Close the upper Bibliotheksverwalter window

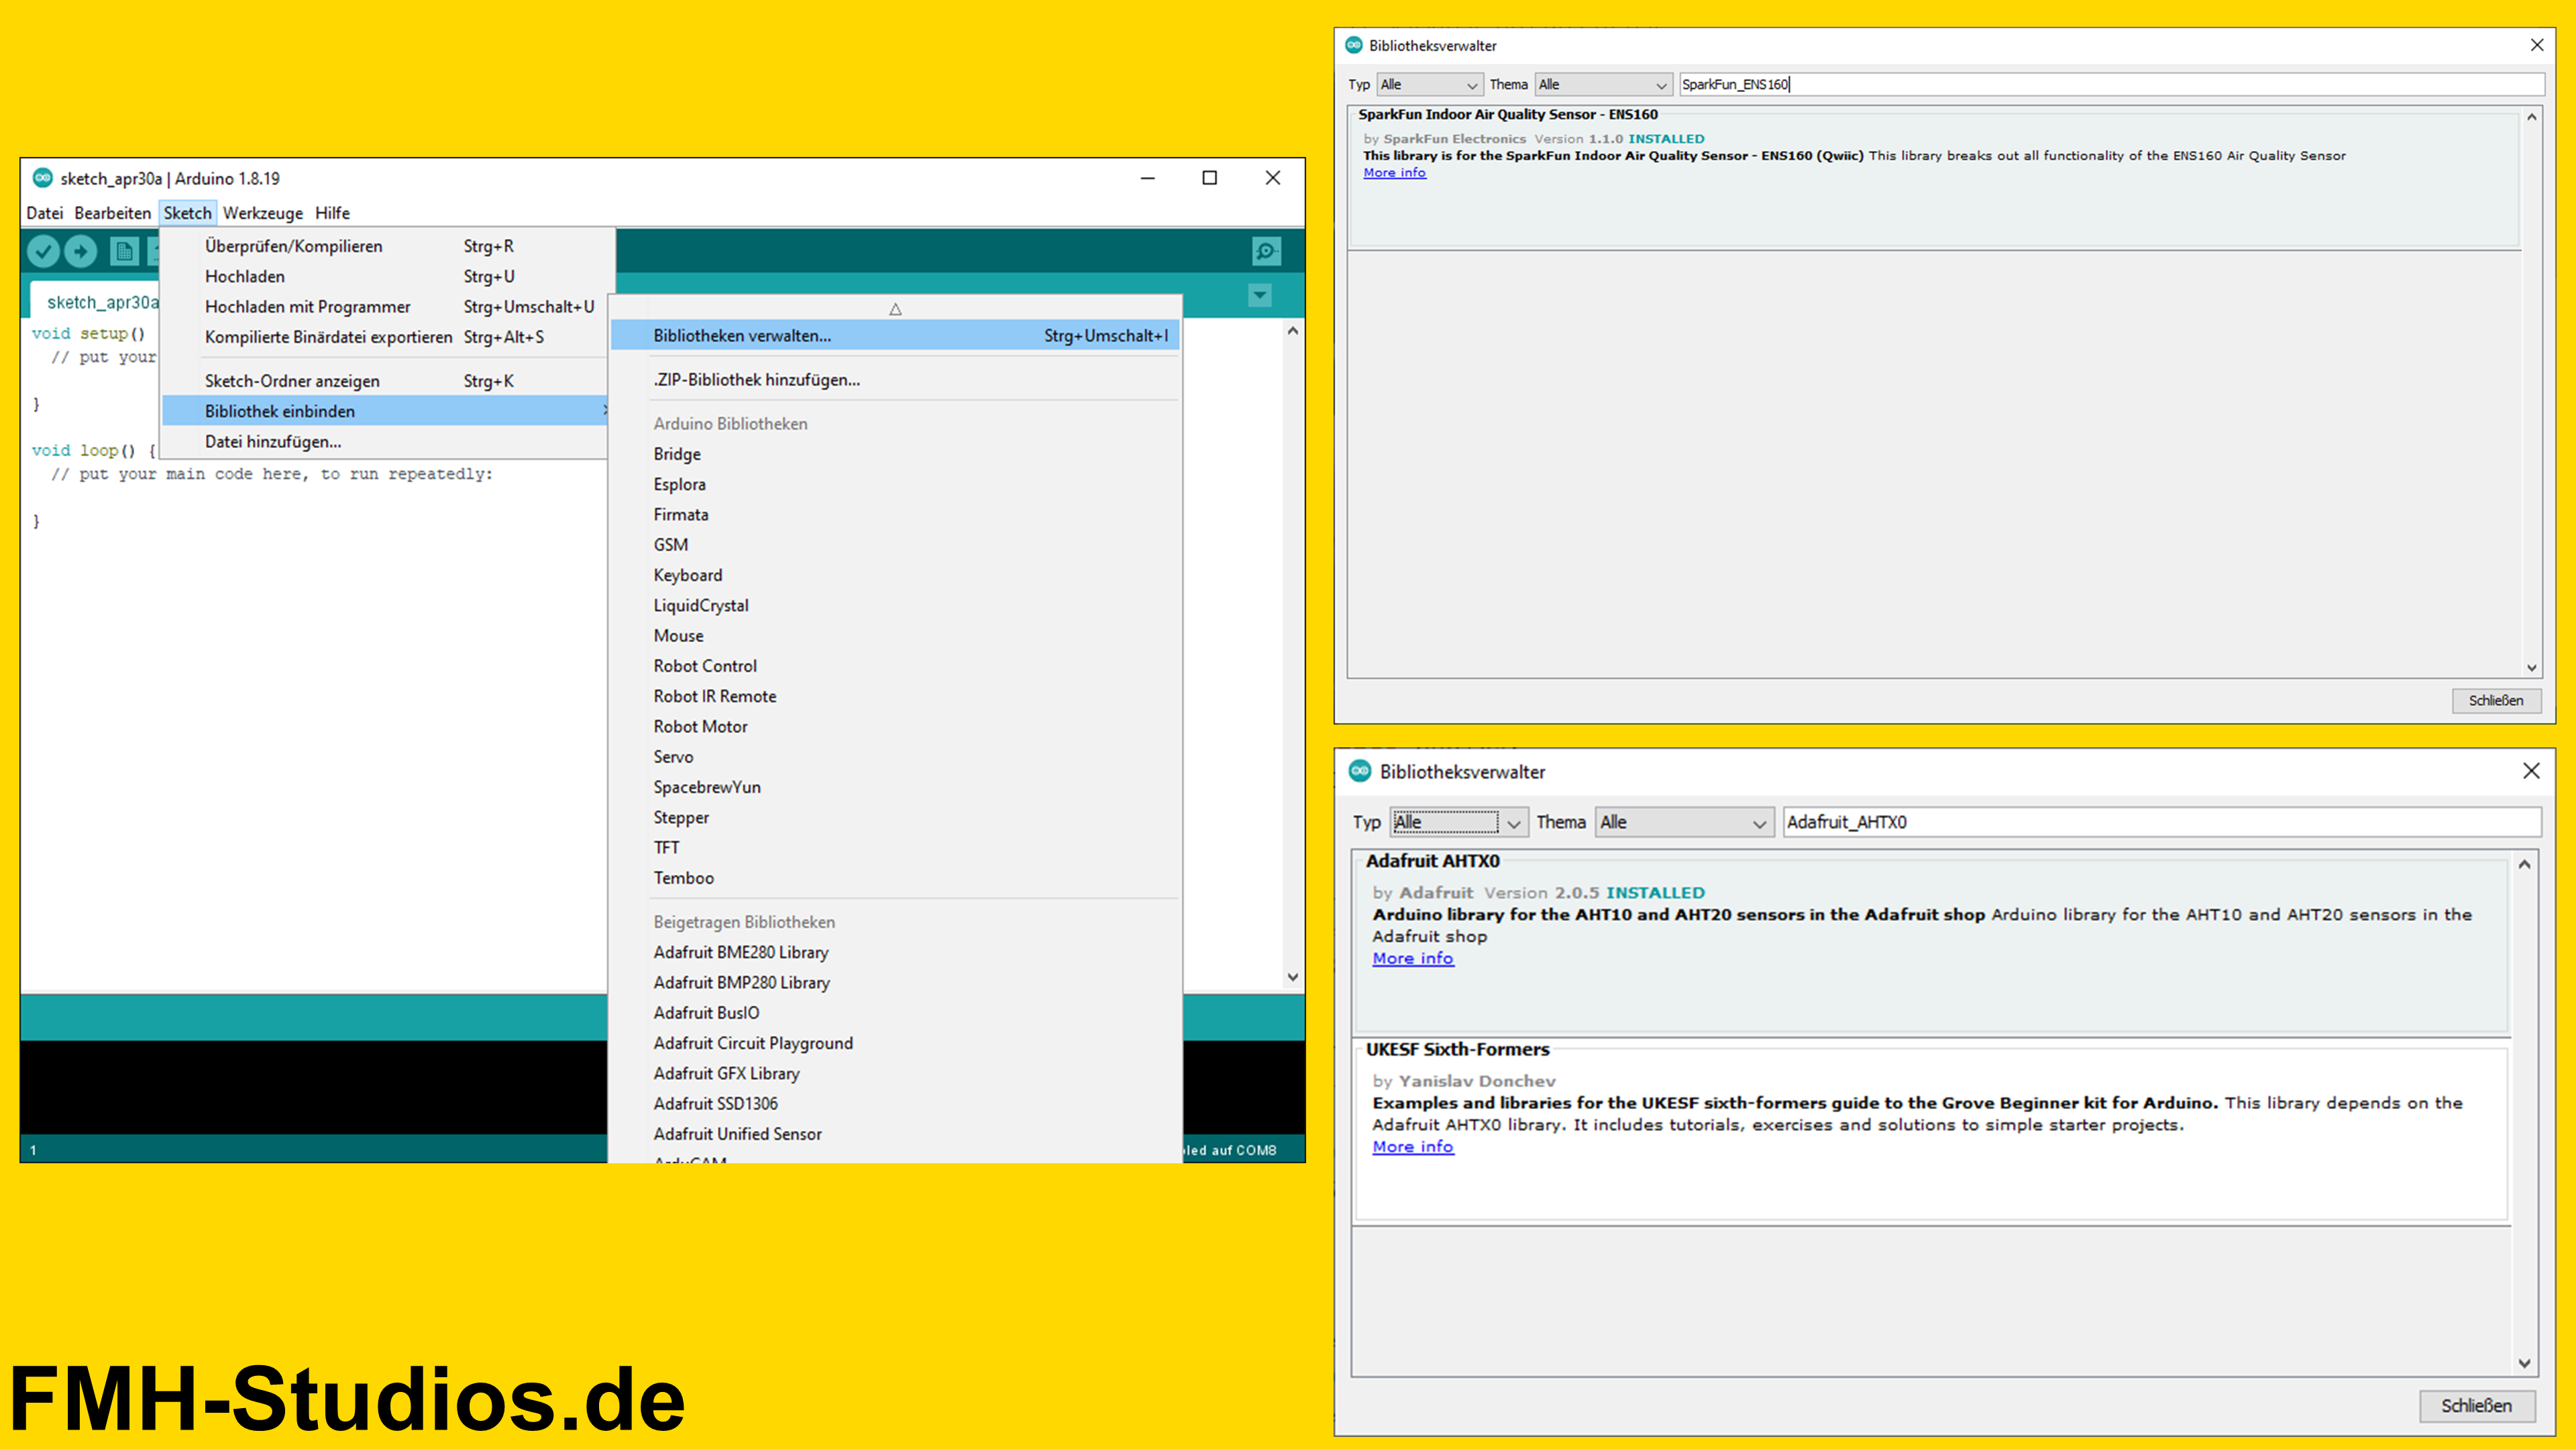[x=2537, y=45]
